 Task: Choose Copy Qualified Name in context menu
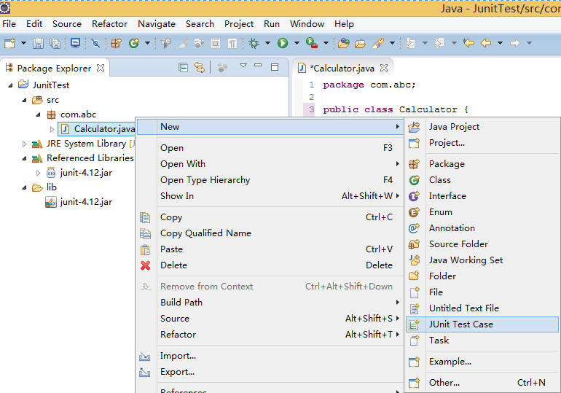270,233
